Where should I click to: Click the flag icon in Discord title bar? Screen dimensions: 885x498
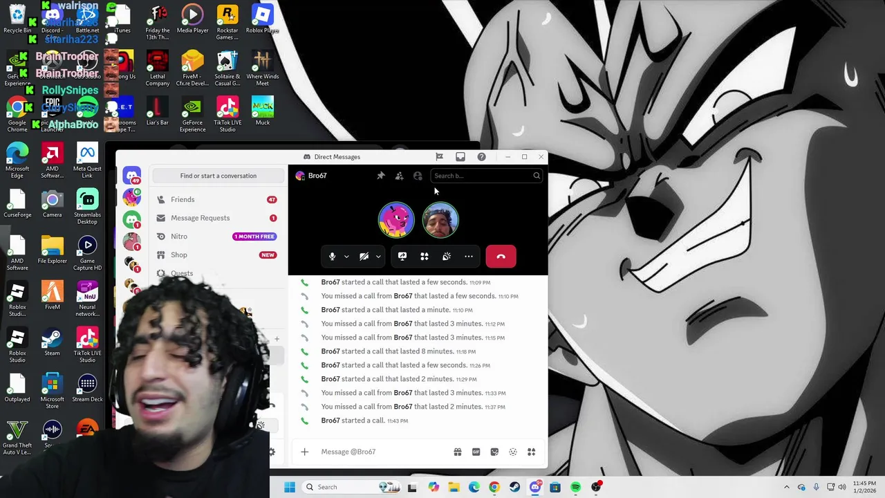click(439, 157)
